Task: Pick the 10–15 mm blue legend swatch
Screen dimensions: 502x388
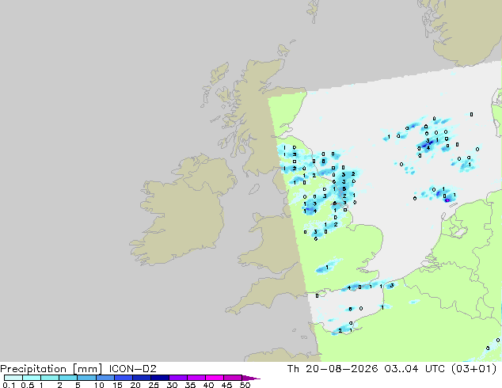Action: tap(105, 378)
